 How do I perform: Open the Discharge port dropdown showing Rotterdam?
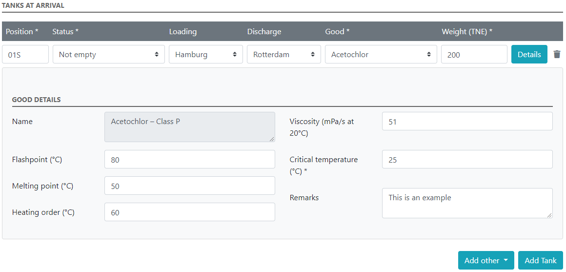pyautogui.click(x=283, y=54)
